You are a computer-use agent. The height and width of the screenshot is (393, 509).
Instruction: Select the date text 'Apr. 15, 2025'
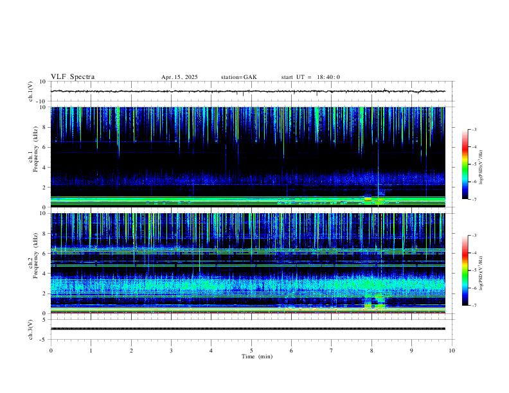pyautogui.click(x=179, y=77)
